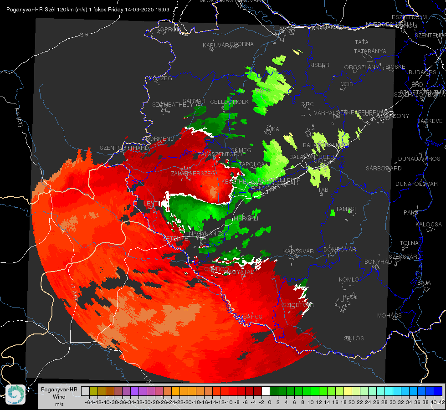Viewport: 446px width, 410px height.
Task: Click the 'Poganyvar-HR Wind m/s' legend caption
Action: [x=59, y=397]
